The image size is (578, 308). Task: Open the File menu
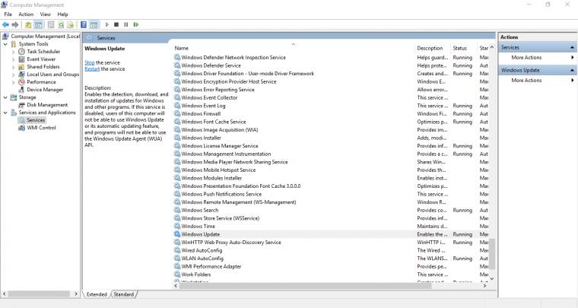pos(8,14)
